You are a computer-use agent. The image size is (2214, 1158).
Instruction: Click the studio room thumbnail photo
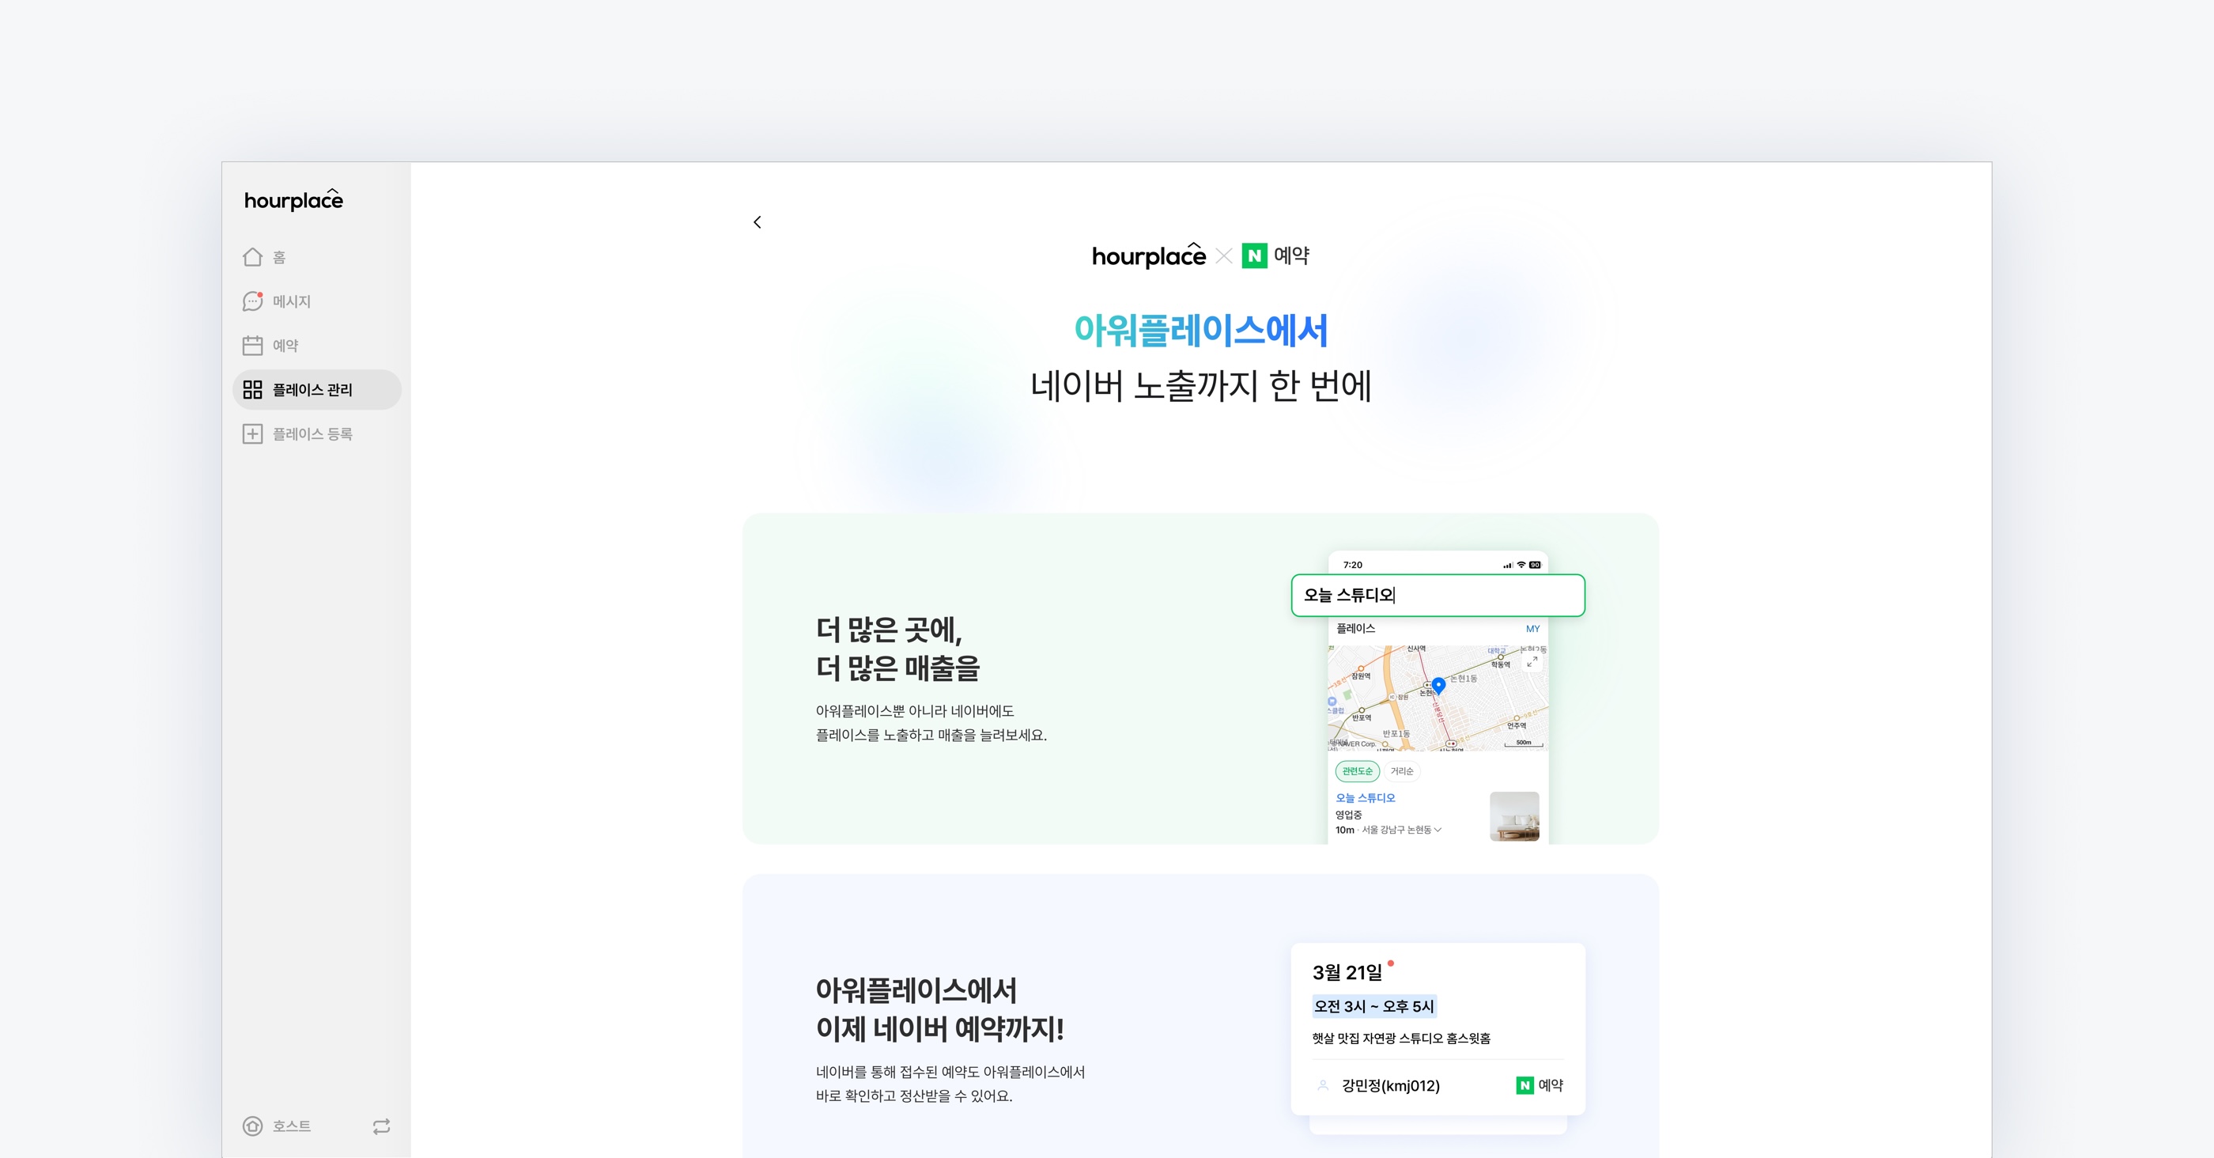[x=1513, y=816]
